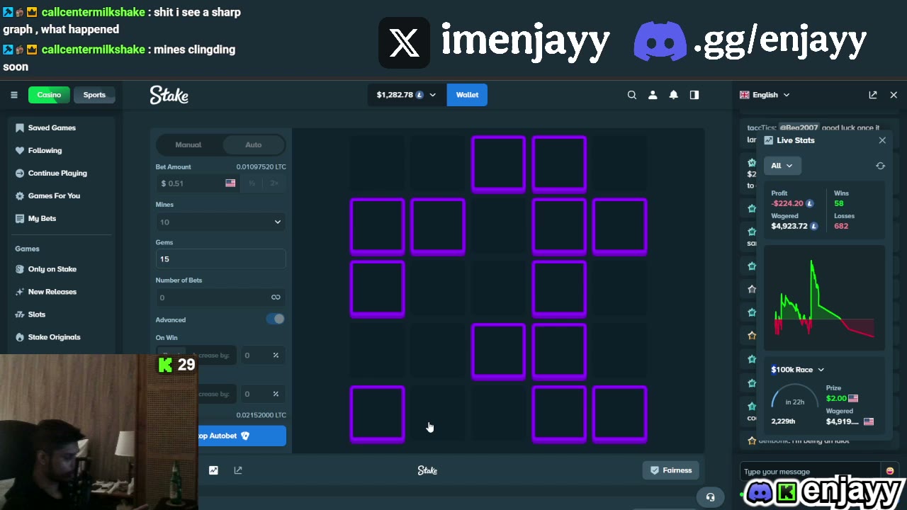Click the Saved Games sidebar icon

click(x=20, y=128)
